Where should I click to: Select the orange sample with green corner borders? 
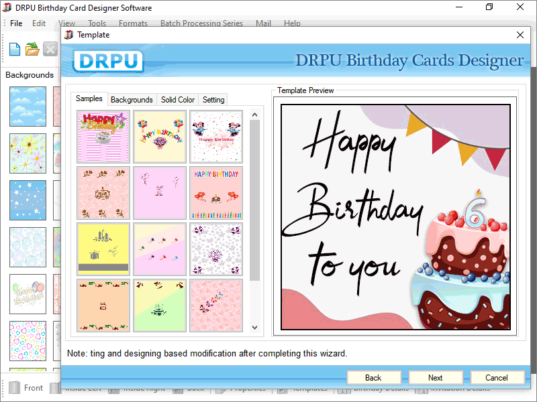point(103,306)
